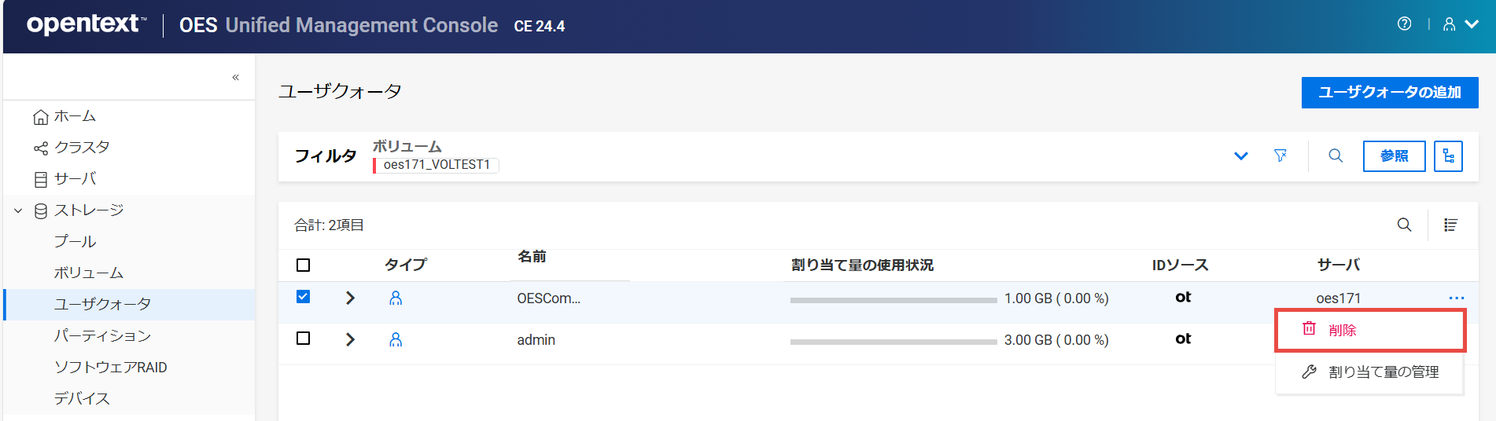The width and height of the screenshot is (1496, 421).
Task: Click the 参照 button
Action: [x=1394, y=156]
